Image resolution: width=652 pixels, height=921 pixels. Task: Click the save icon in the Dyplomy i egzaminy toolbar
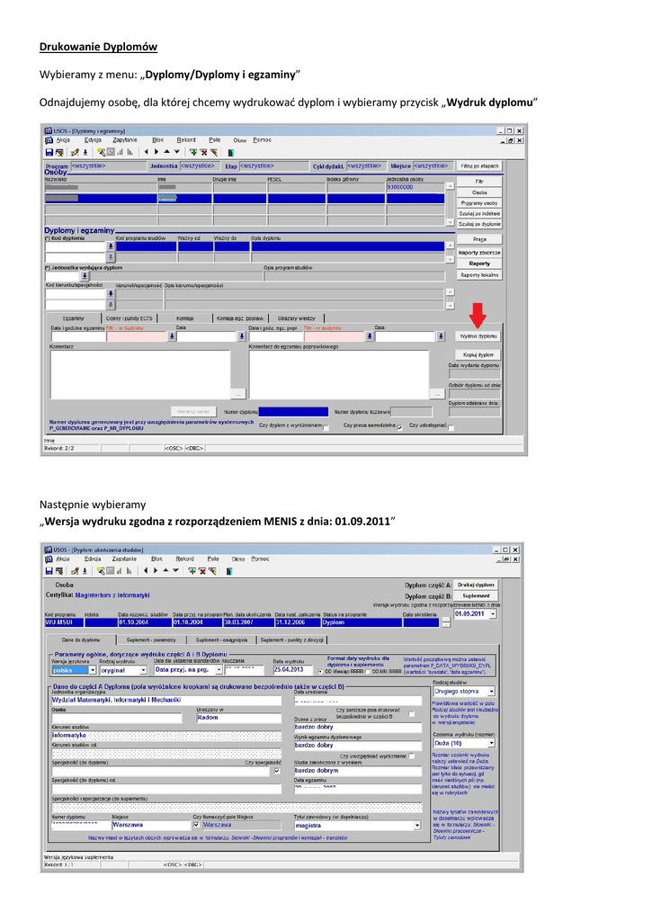(49, 152)
